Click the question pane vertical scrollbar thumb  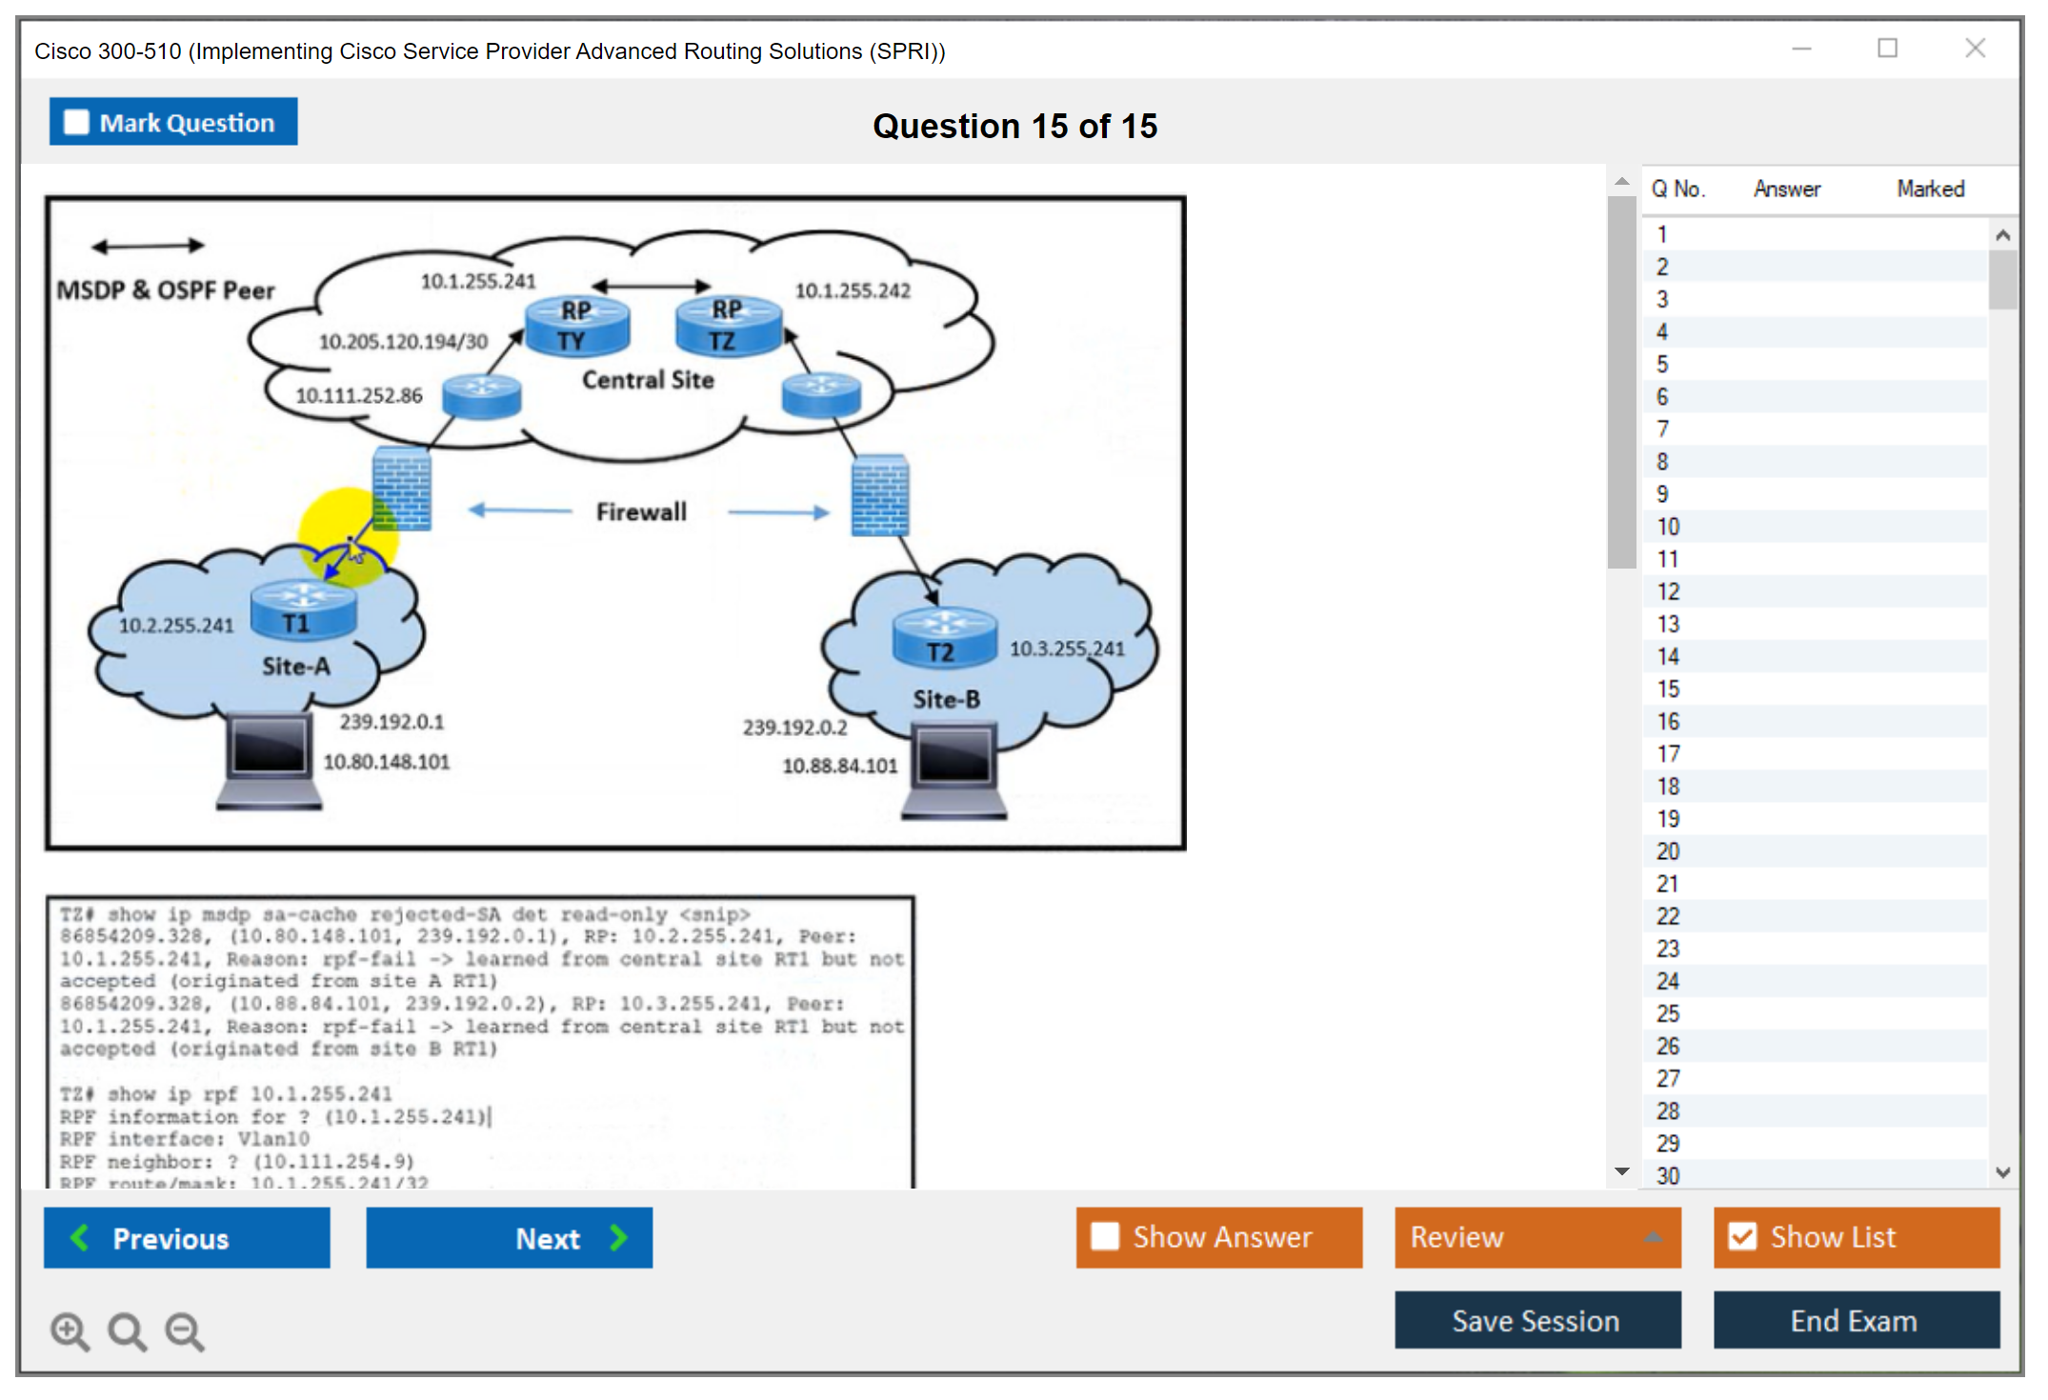tap(1621, 381)
